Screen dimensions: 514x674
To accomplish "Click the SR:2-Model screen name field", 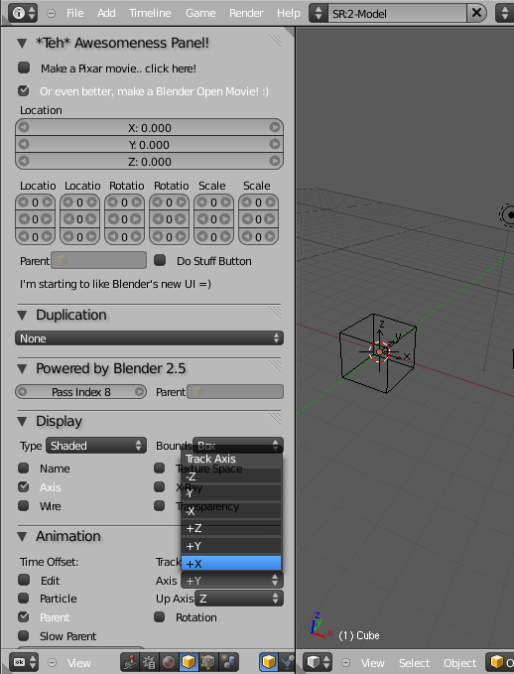I will [397, 13].
